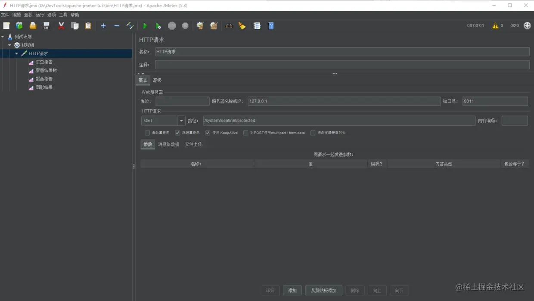Viewport: 534px width, 301px height.
Task: Open help with question mark icon
Action: (271, 26)
